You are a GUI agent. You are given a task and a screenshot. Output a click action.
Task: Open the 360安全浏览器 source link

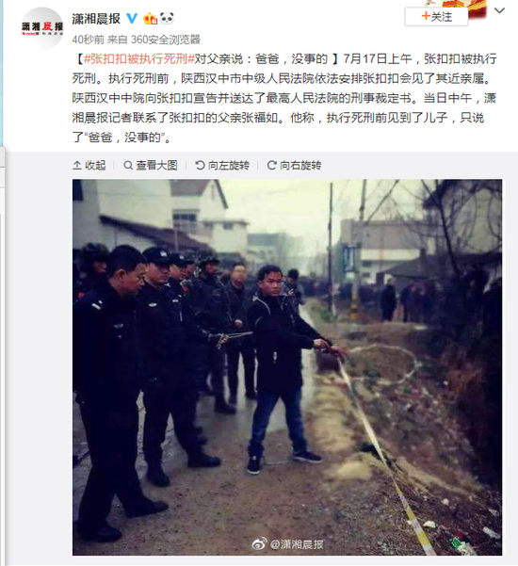(166, 40)
